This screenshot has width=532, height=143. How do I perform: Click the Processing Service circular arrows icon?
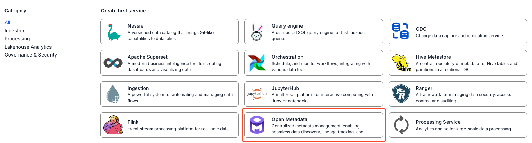click(x=401, y=125)
